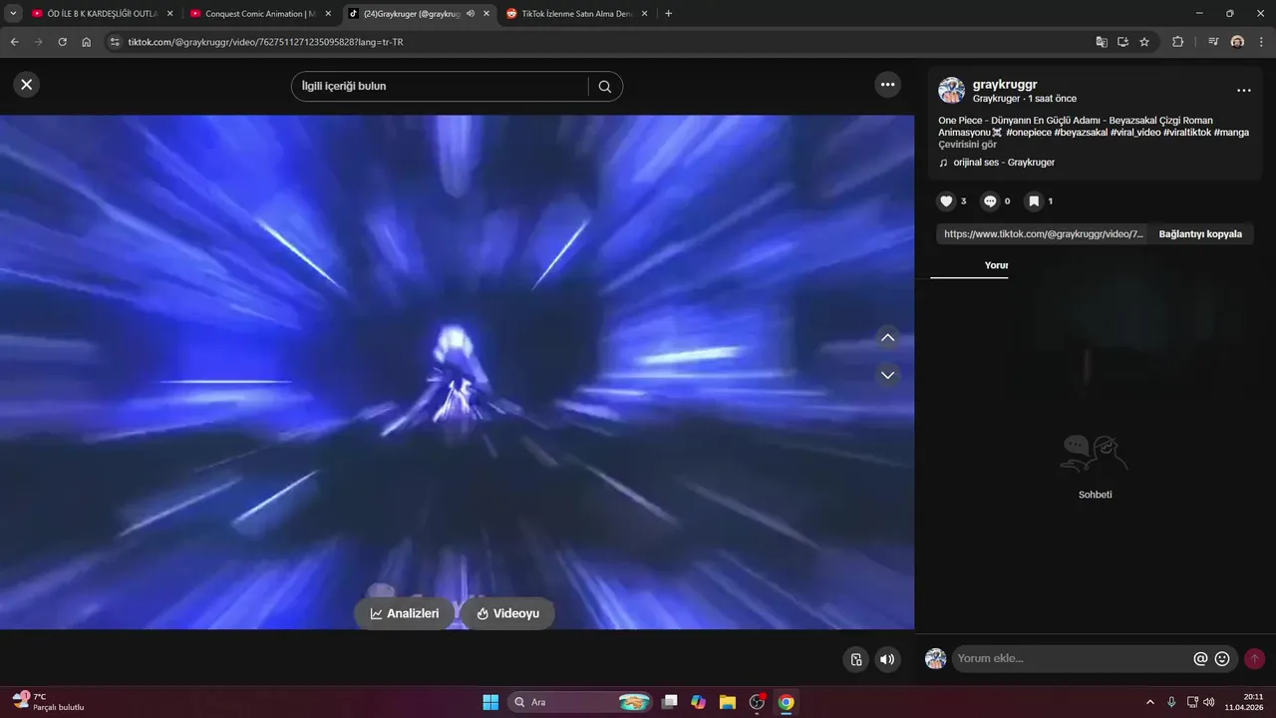Click the @ mention icon in comment box
This screenshot has height=718, width=1276.
[1200, 658]
